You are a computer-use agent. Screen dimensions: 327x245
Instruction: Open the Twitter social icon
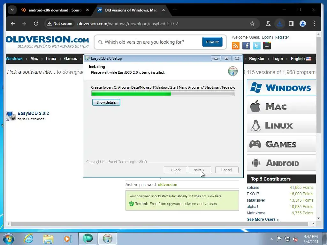pos(256,46)
